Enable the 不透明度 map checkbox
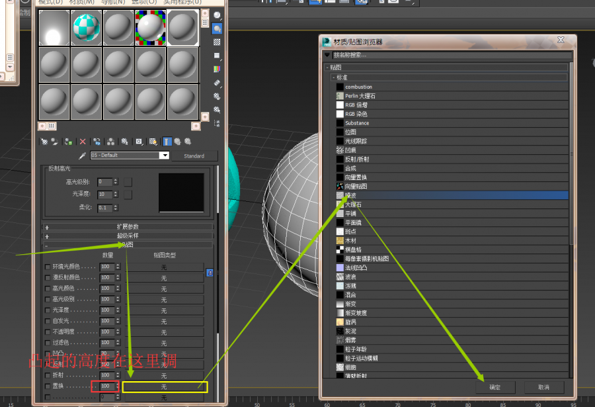This screenshot has width=595, height=407. pyautogui.click(x=47, y=332)
